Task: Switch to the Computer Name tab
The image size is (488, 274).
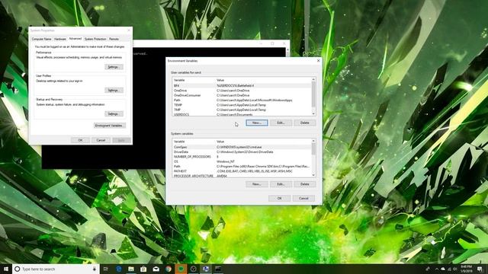Action: (x=41, y=39)
